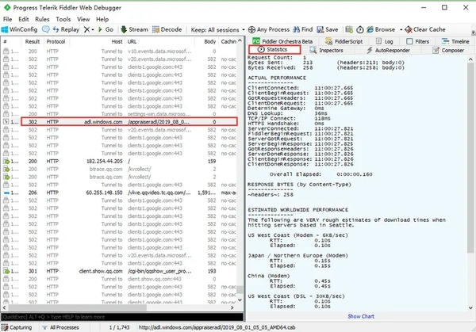Click the toolbar overflow arrow at far right

coord(474,32)
